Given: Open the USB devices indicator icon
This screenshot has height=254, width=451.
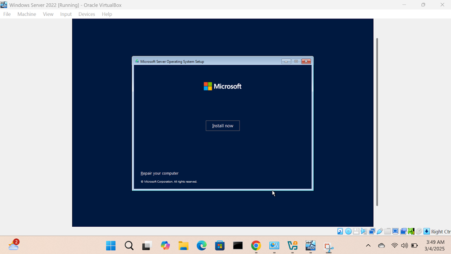Looking at the screenshot, I should click(380, 231).
